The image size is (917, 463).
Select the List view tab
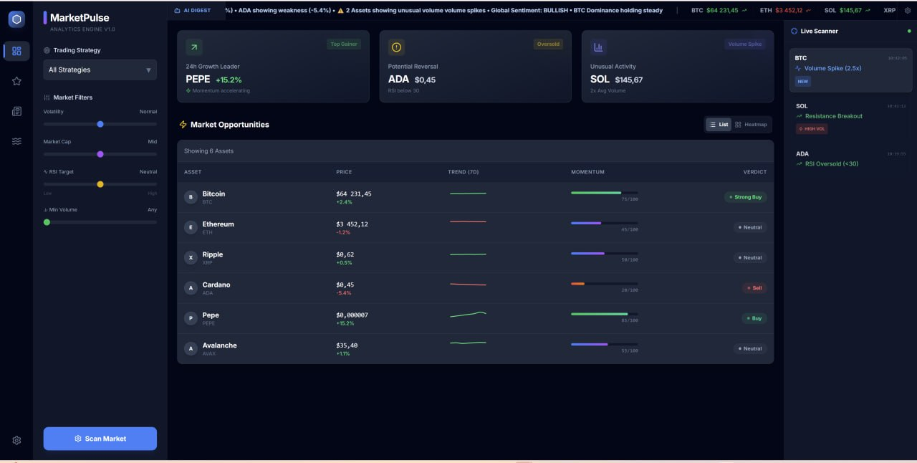coord(718,124)
